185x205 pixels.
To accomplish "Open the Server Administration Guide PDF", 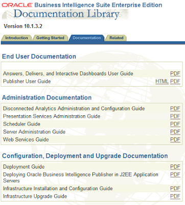I will pos(175,132).
